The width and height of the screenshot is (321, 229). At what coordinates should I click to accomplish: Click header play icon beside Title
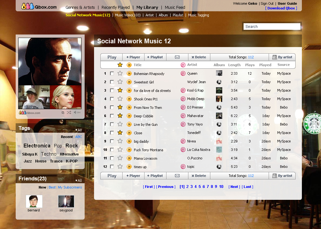[129, 65]
